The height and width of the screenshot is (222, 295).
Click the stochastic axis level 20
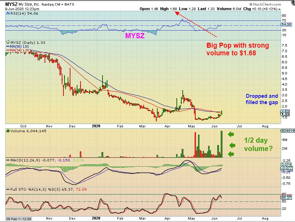pos(284,209)
